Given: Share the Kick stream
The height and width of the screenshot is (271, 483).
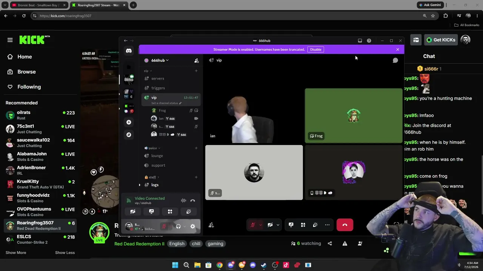Looking at the screenshot, I should (330, 244).
